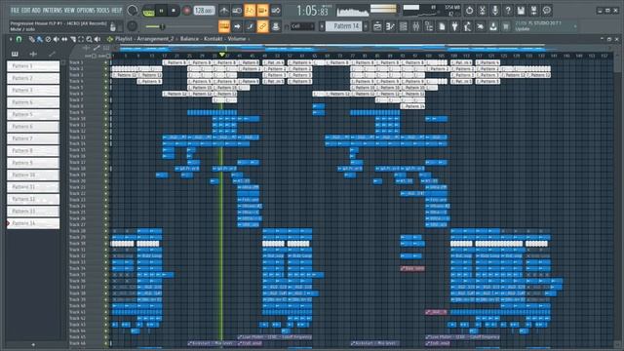Image resolution: width=624 pixels, height=351 pixels.
Task: Open the Cell snap dropdown
Action: coord(302,26)
